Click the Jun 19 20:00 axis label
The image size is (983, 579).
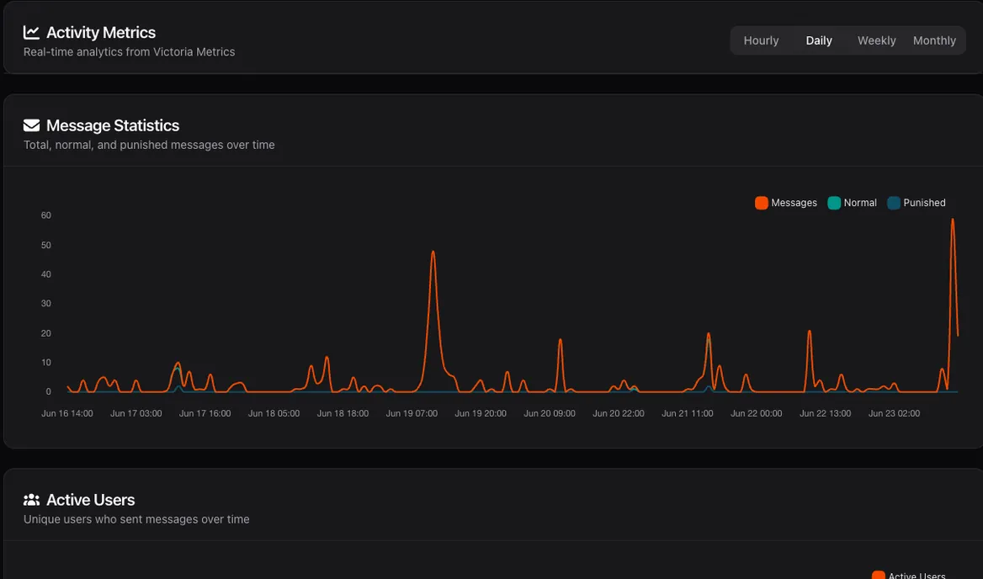pos(481,413)
